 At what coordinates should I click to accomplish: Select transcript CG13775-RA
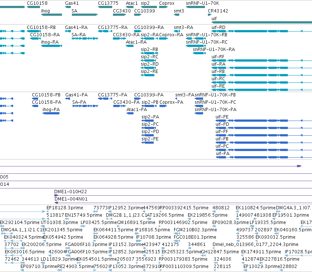coord(105,31)
